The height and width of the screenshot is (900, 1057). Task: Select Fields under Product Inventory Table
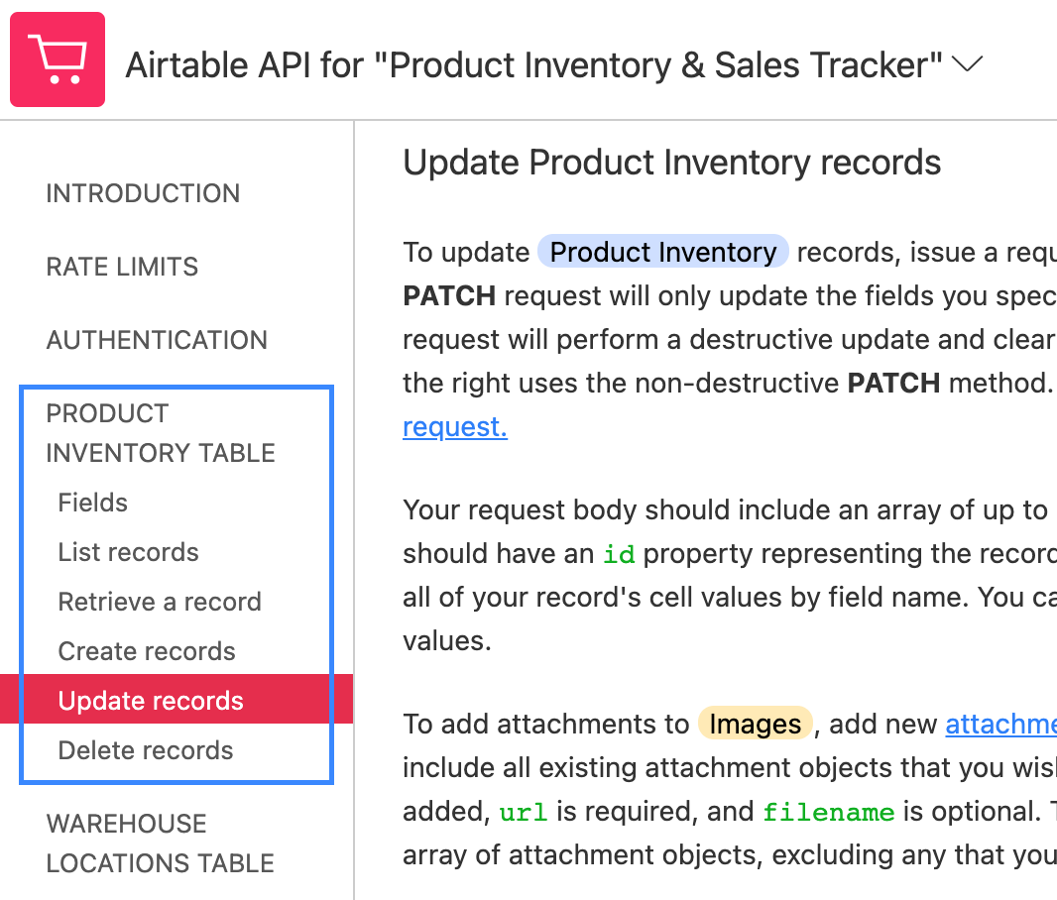coord(93,503)
